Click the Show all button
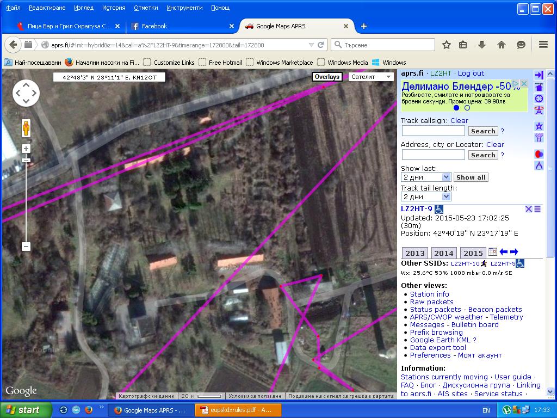Screen dimensions: 557x418 [x=471, y=177]
